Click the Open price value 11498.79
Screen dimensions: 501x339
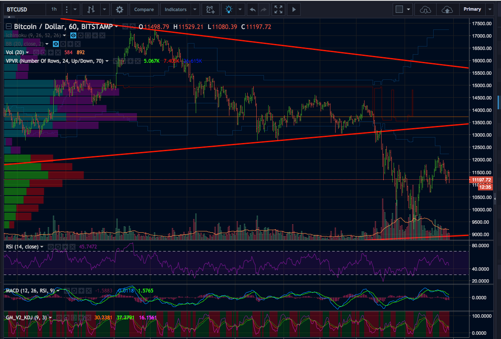(x=156, y=27)
